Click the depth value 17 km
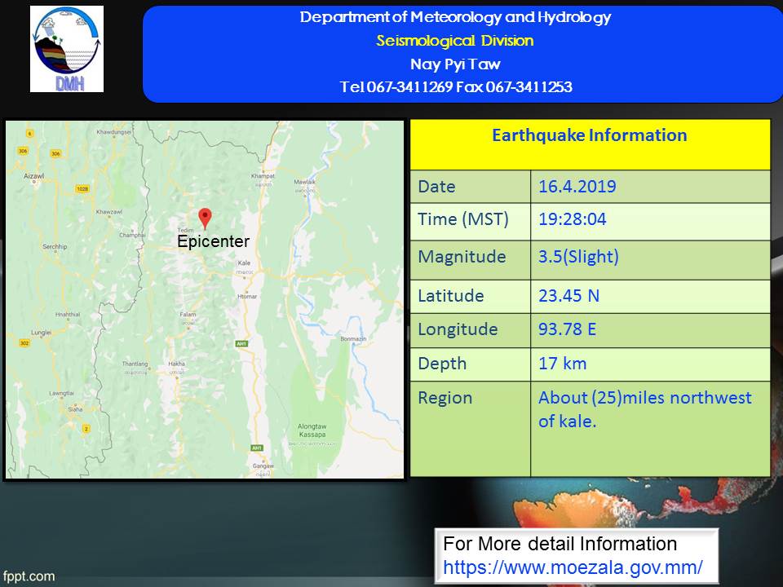783x587 pixels. [x=562, y=364]
